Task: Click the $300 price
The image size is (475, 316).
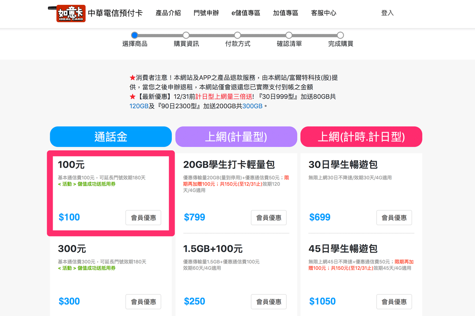Action: [x=69, y=302]
